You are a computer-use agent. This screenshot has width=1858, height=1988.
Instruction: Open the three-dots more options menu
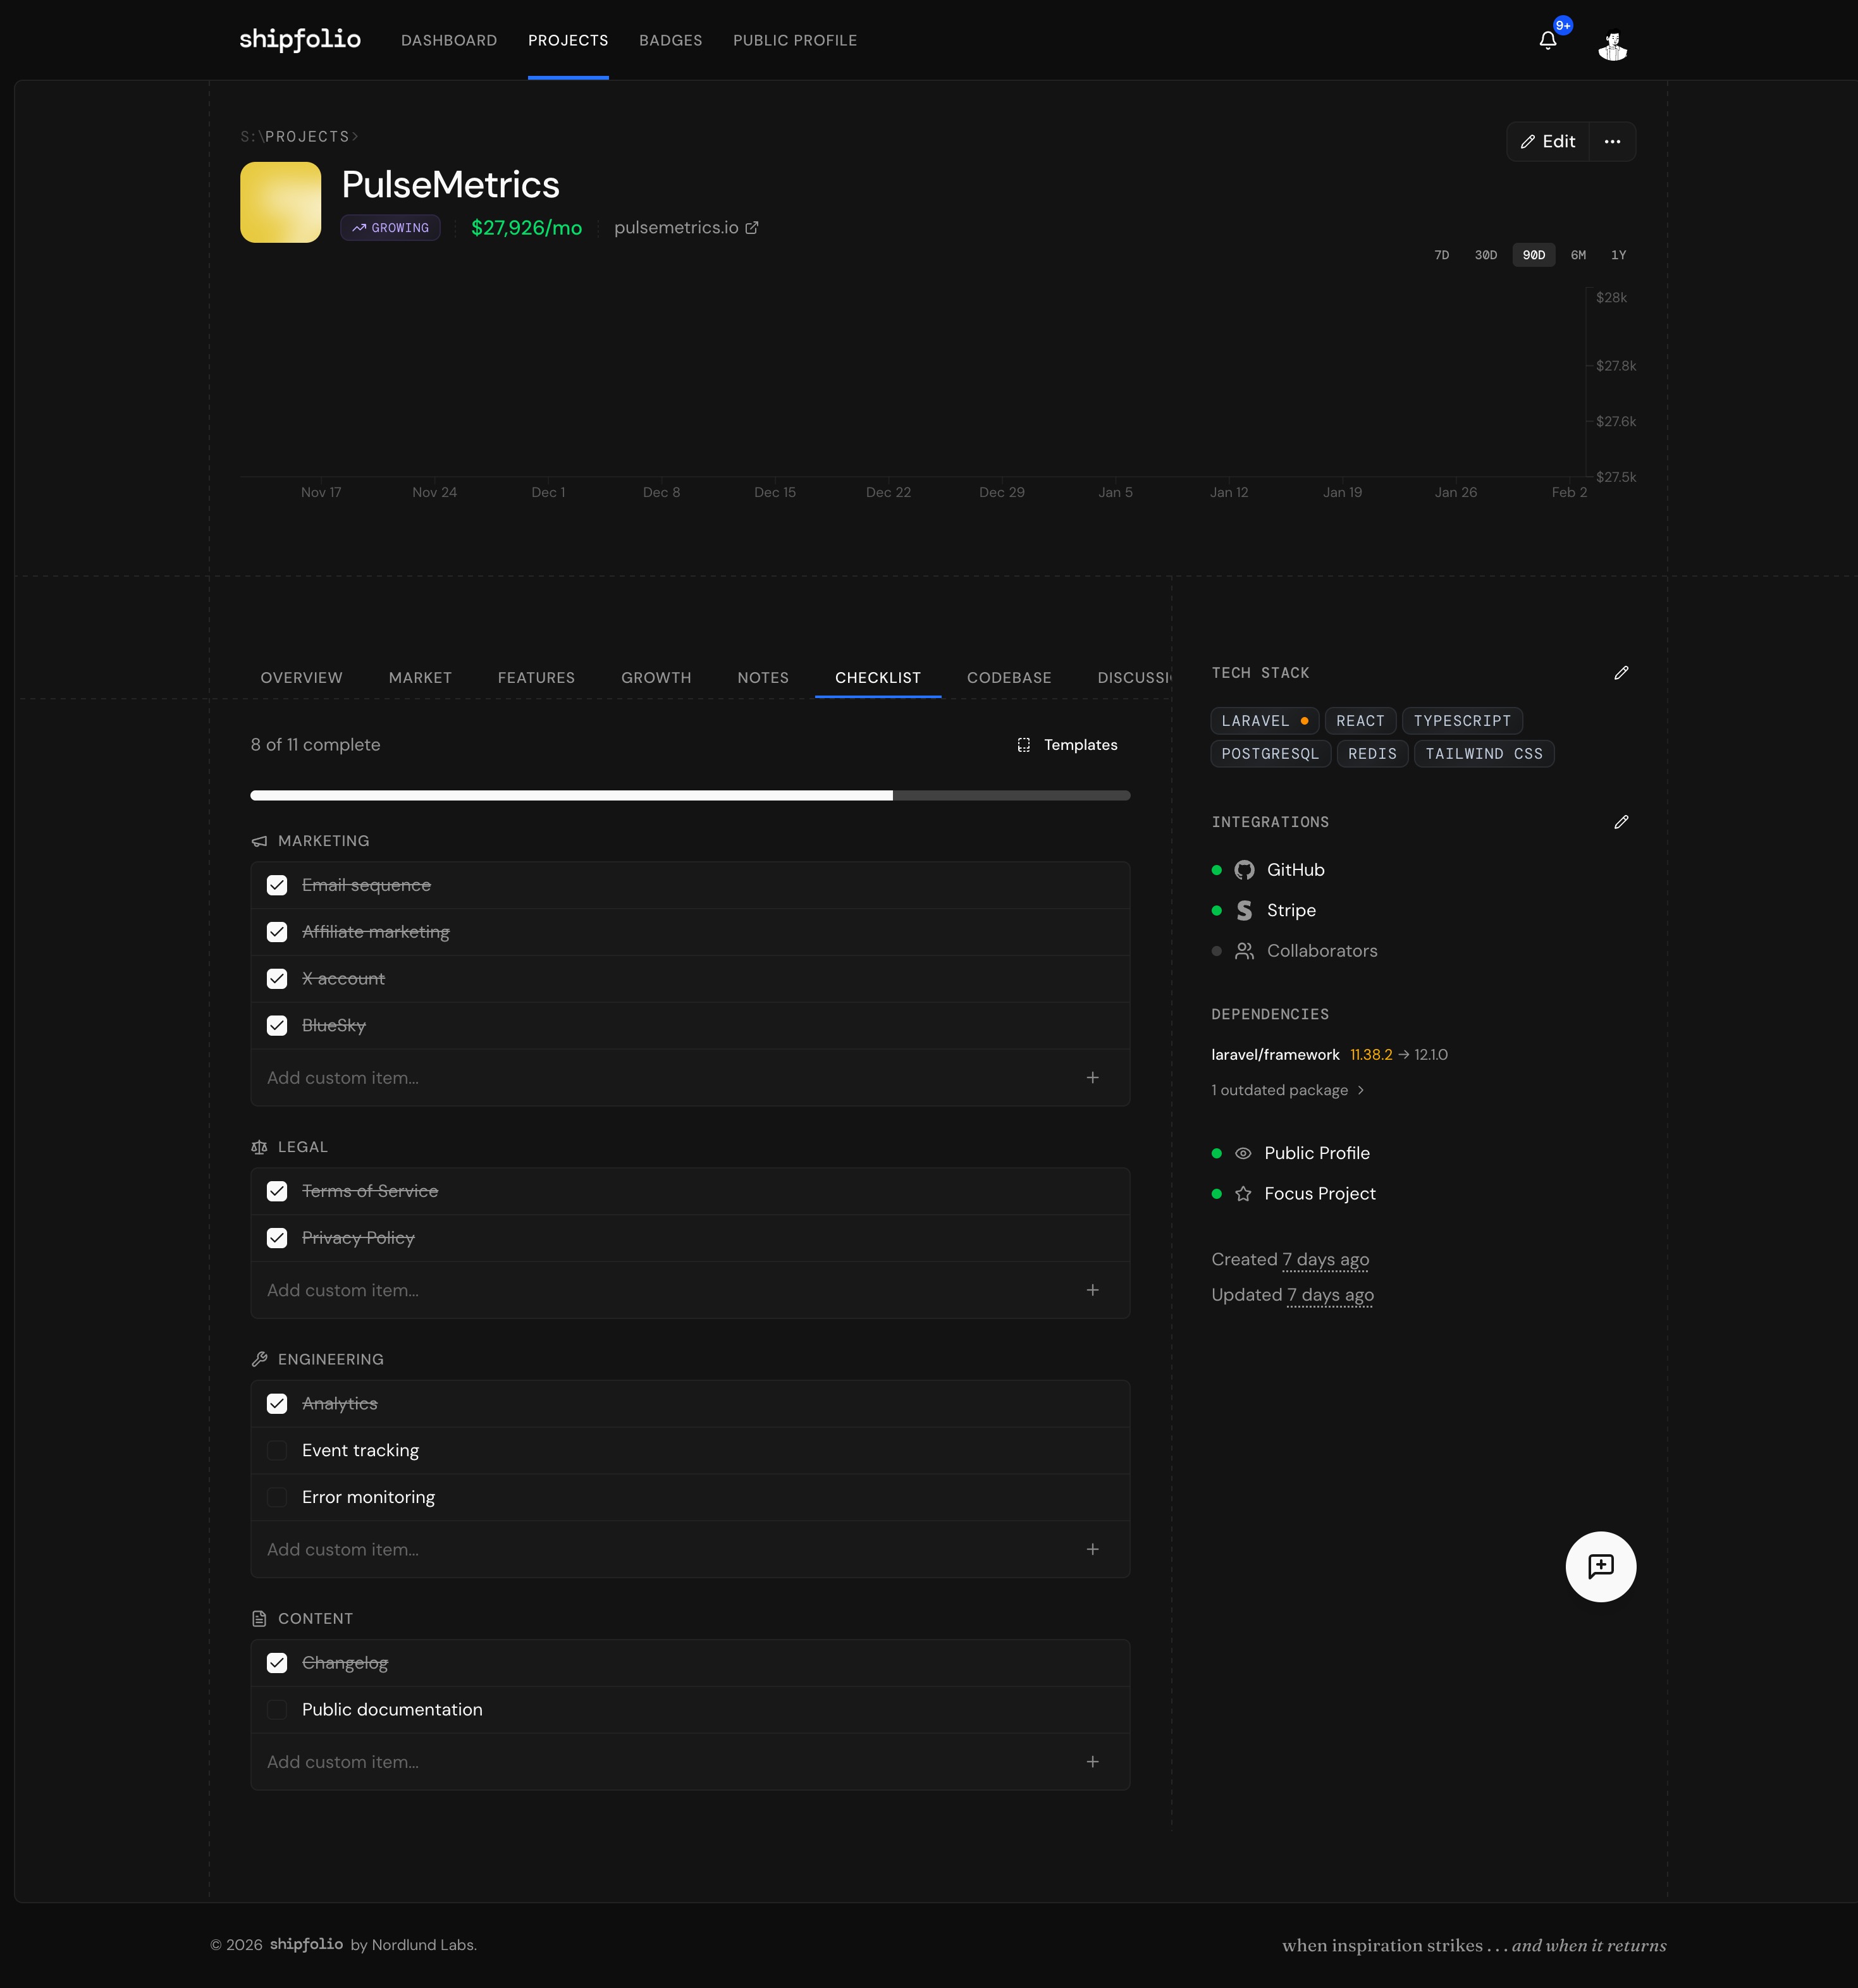coord(1612,142)
